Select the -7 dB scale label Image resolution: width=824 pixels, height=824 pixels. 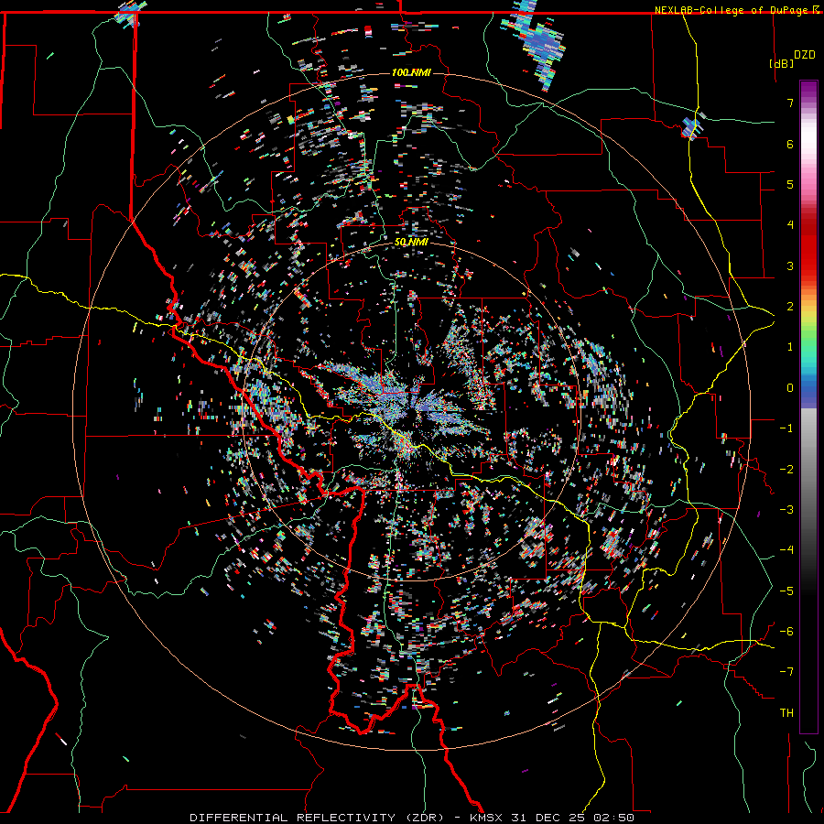tap(786, 672)
